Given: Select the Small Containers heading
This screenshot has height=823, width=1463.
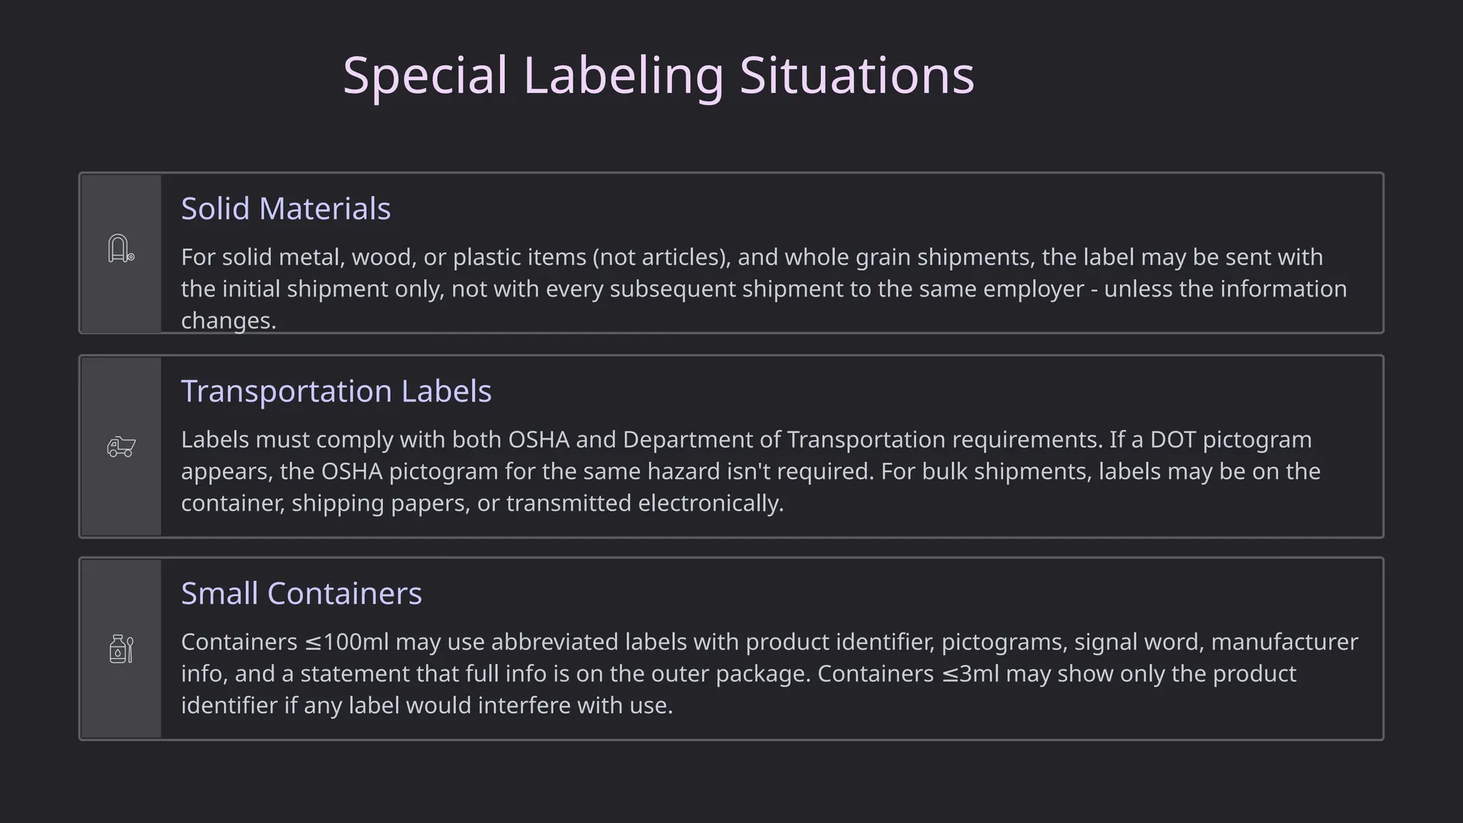Looking at the screenshot, I should (x=301, y=593).
